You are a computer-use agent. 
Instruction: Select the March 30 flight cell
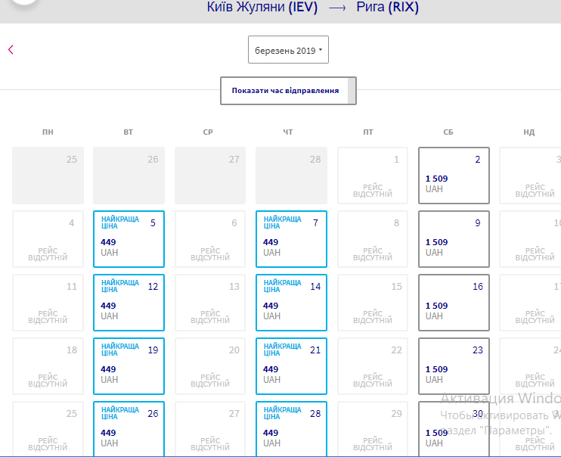pos(454,428)
